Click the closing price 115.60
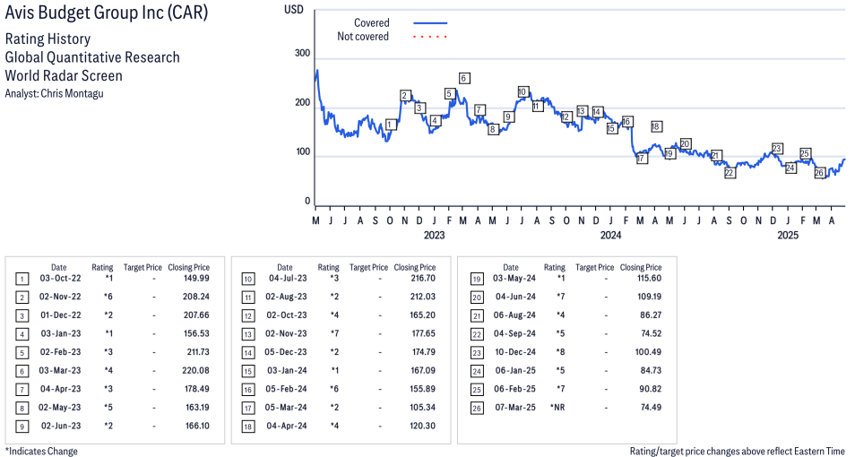The height and width of the screenshot is (457, 855). (x=650, y=278)
